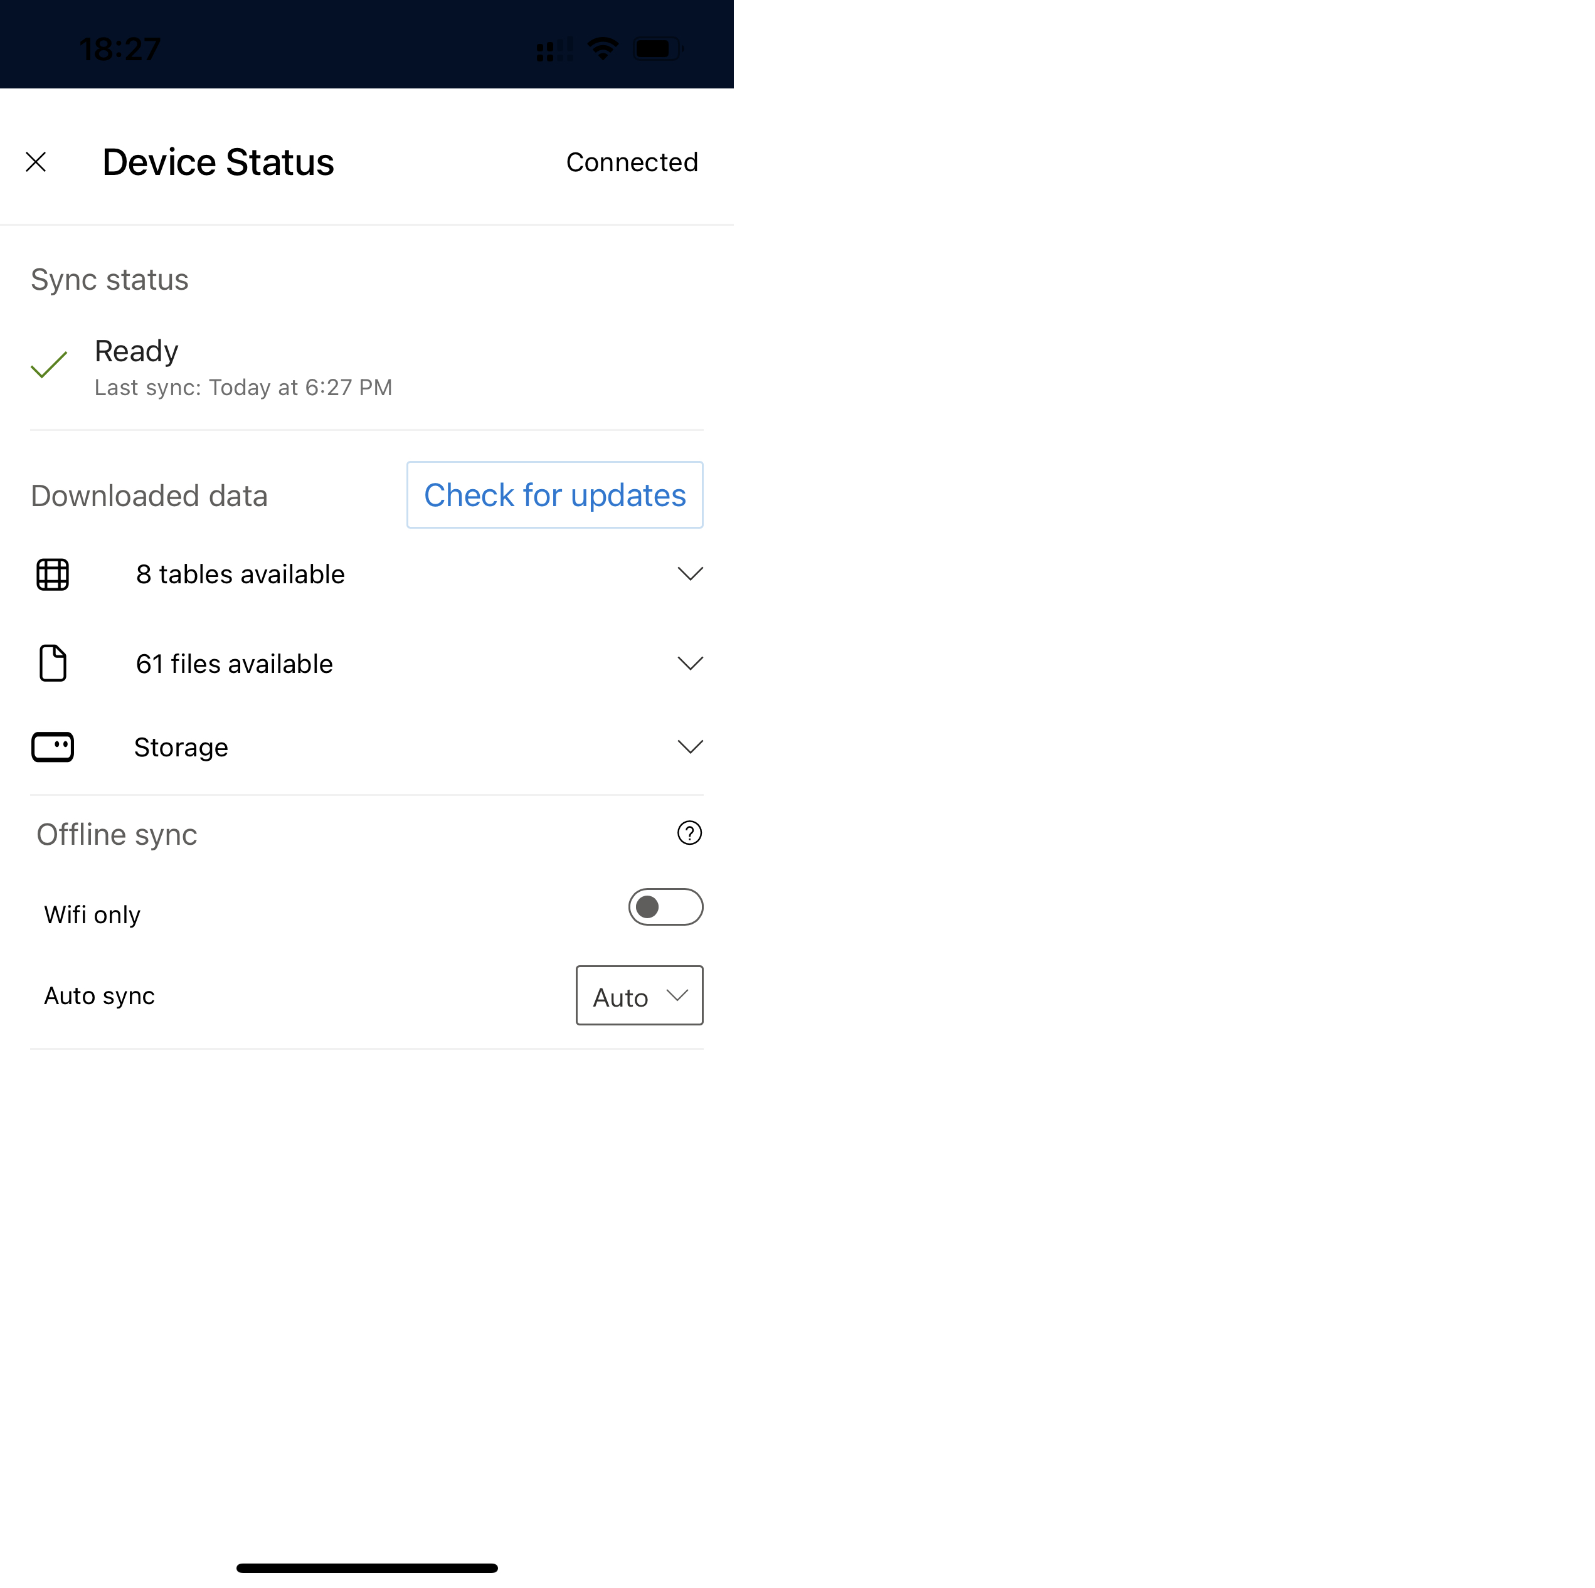Expand the Storage section
Screen dimensions: 1595x1588
pos(689,746)
